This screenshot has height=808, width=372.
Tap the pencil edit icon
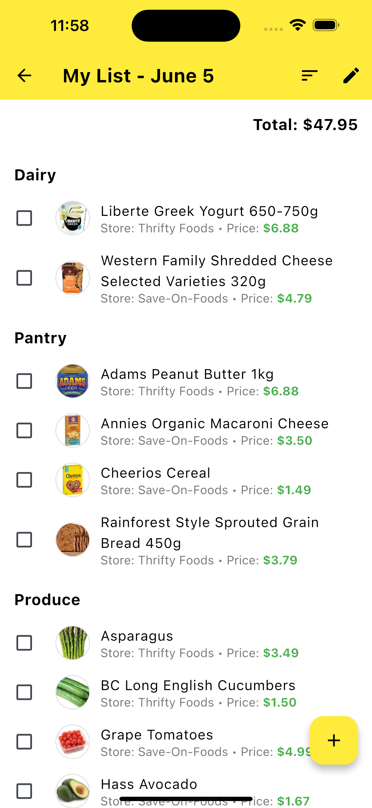pos(351,76)
